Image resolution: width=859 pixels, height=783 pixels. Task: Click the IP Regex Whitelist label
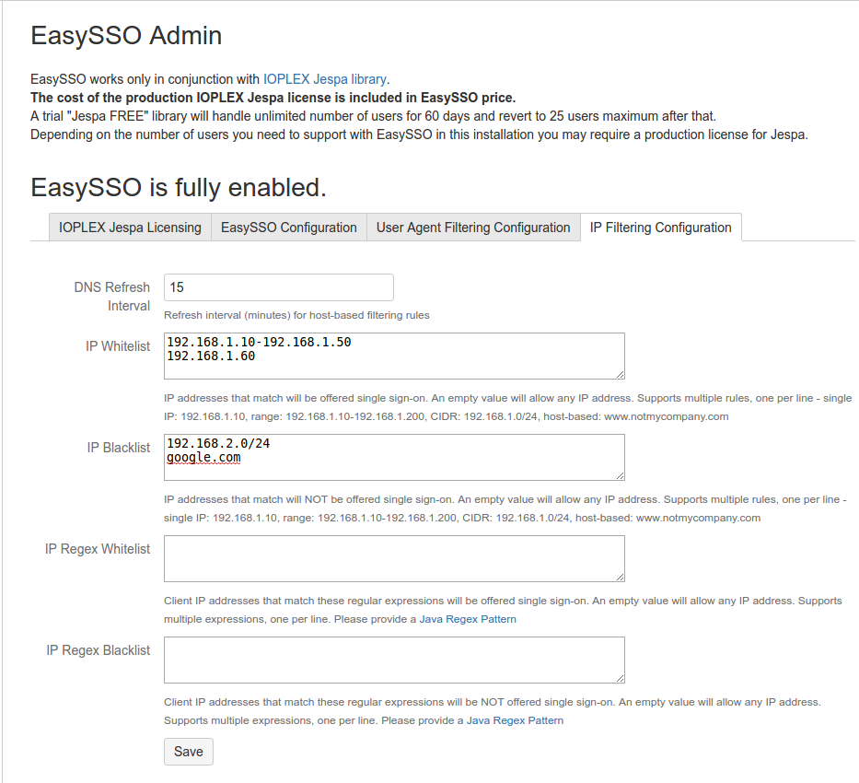click(98, 549)
